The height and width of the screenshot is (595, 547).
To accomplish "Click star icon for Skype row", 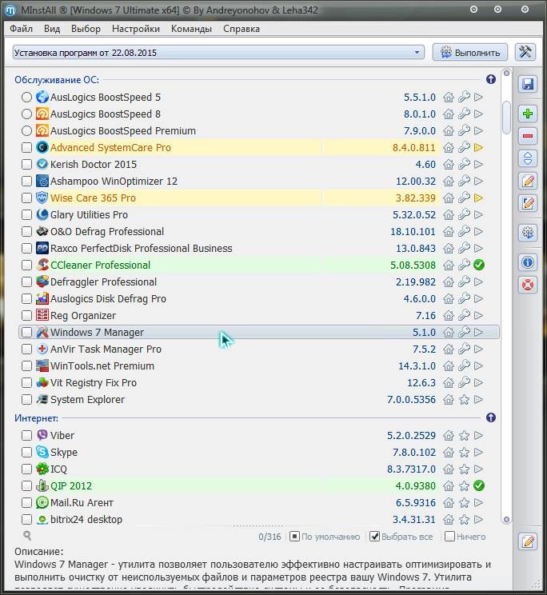I will [x=464, y=453].
